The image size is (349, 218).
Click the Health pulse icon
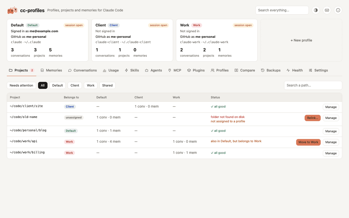tap(288, 70)
